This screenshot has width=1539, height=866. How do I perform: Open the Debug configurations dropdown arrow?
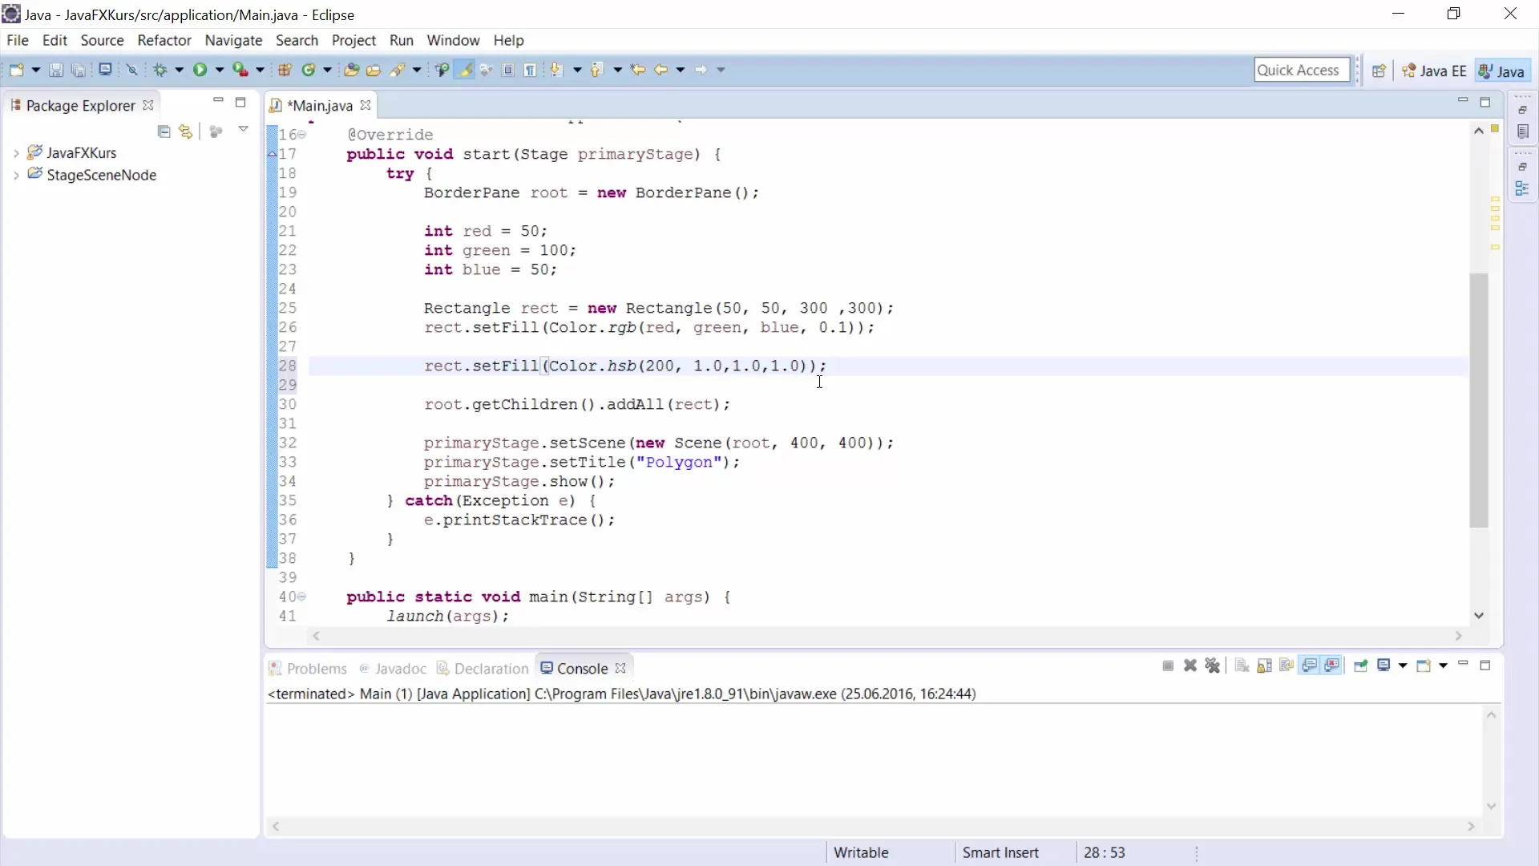tap(179, 70)
